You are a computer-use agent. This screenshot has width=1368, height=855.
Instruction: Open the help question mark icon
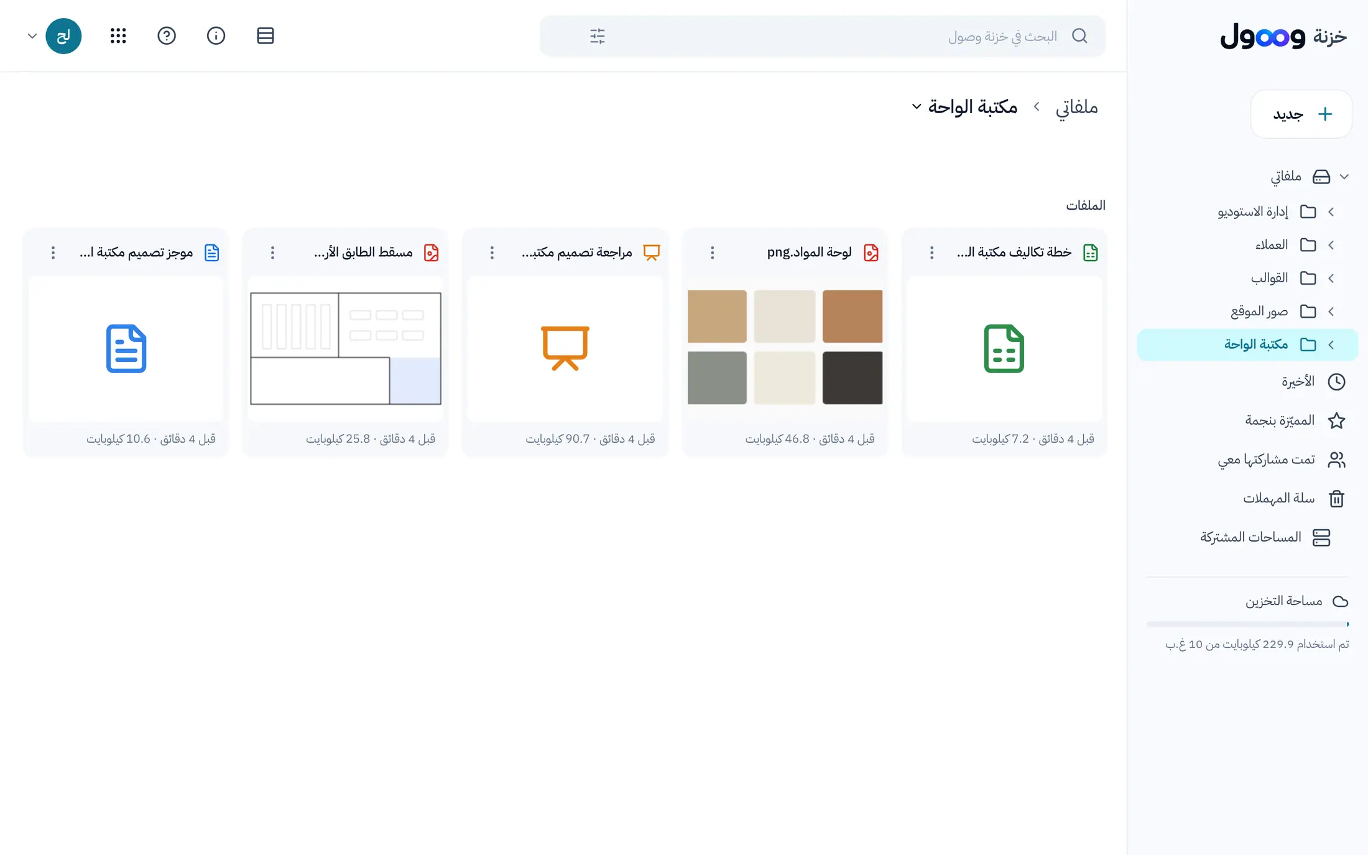(167, 35)
